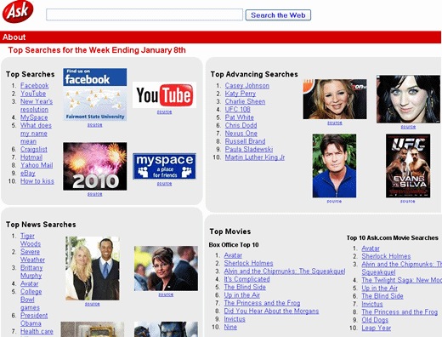Open the Craigslist link
Image resolution: width=442 pixels, height=337 pixels.
click(34, 149)
